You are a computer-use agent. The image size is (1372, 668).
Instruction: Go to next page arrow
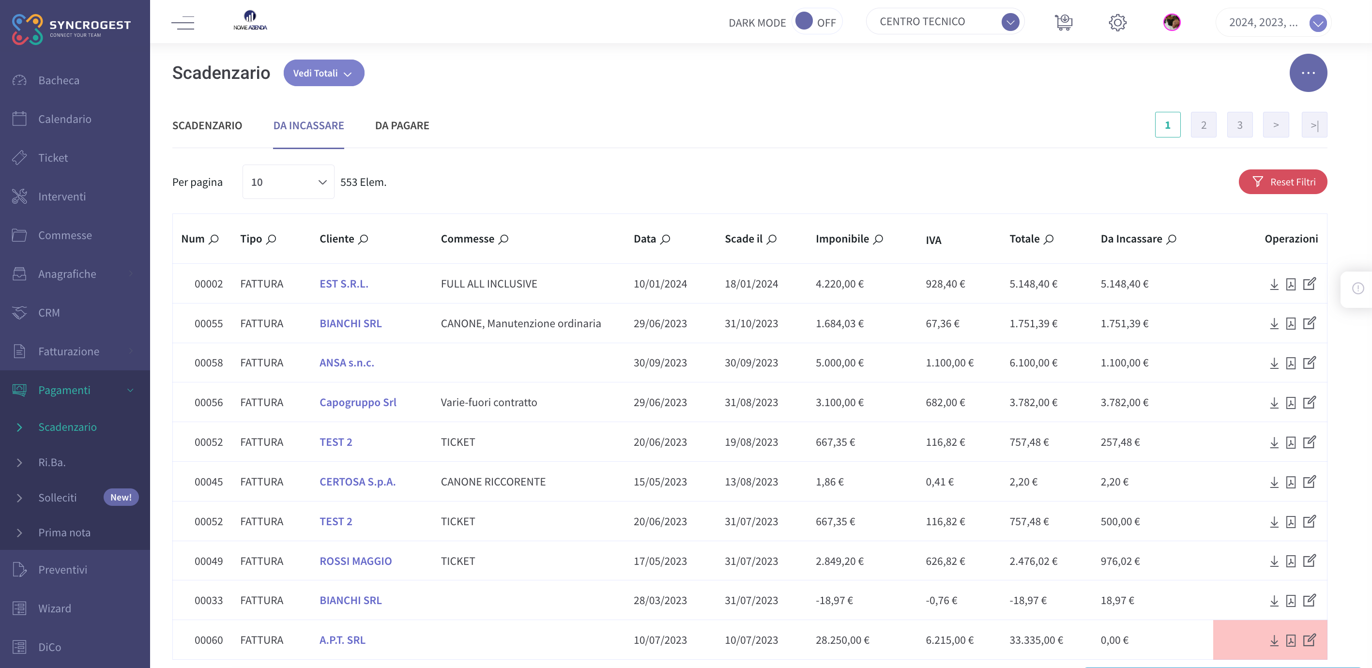pos(1276,125)
